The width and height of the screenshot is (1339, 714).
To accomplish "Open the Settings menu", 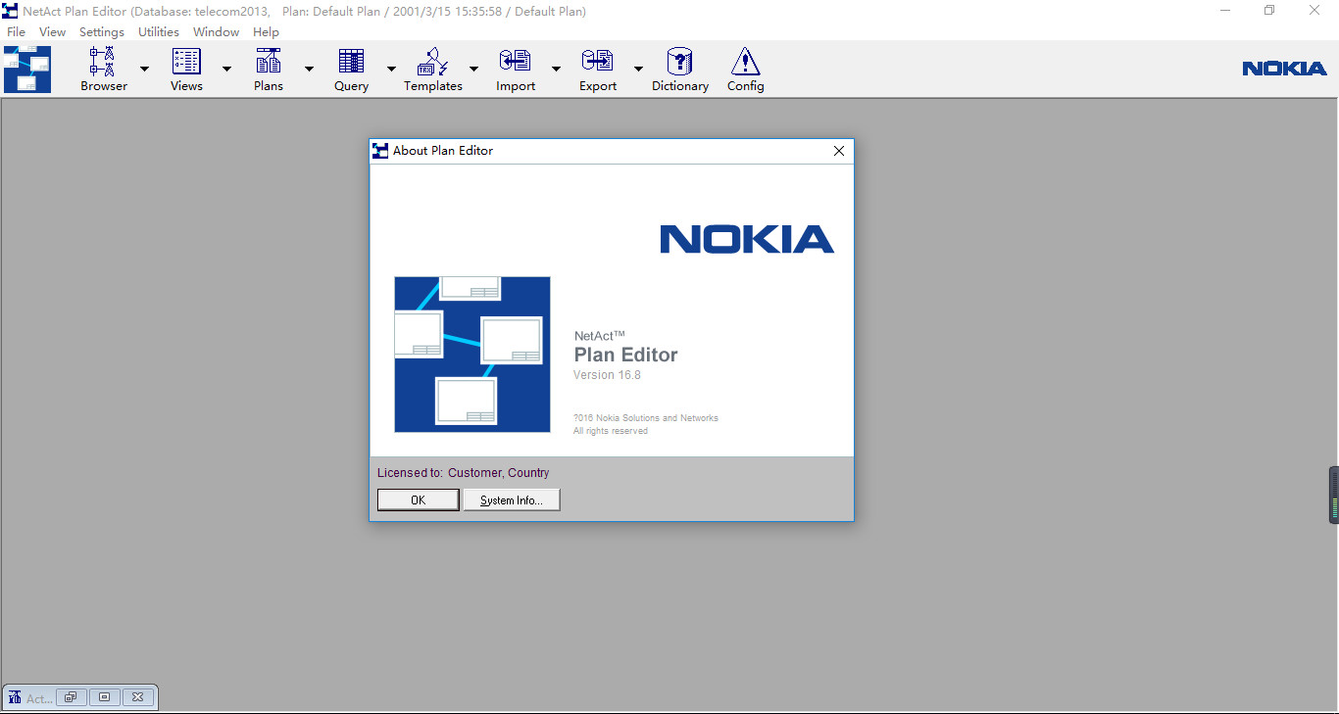I will coord(101,31).
